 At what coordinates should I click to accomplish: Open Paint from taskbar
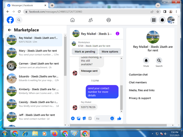(75, 134)
